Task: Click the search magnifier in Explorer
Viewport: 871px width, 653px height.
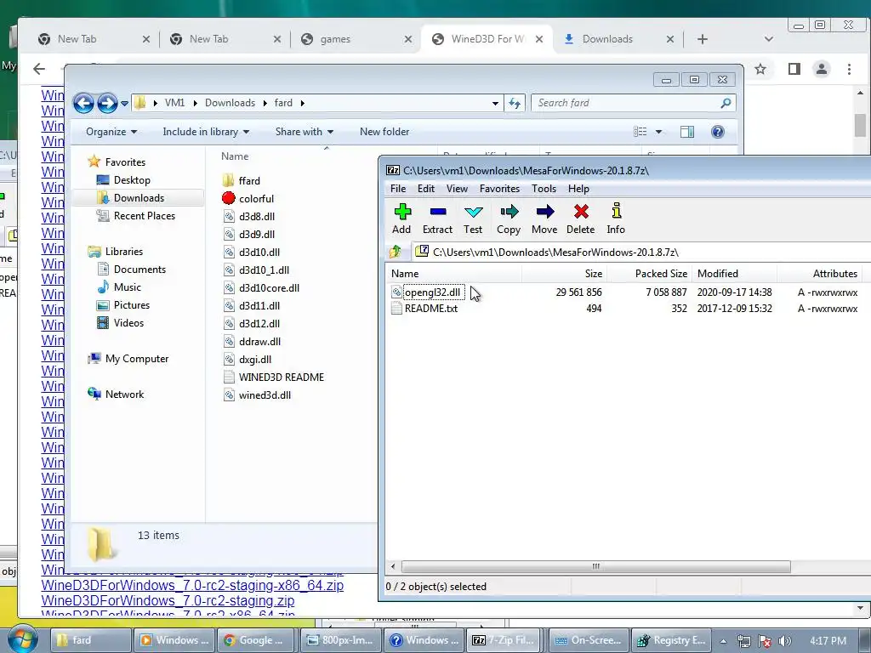Action: point(726,103)
